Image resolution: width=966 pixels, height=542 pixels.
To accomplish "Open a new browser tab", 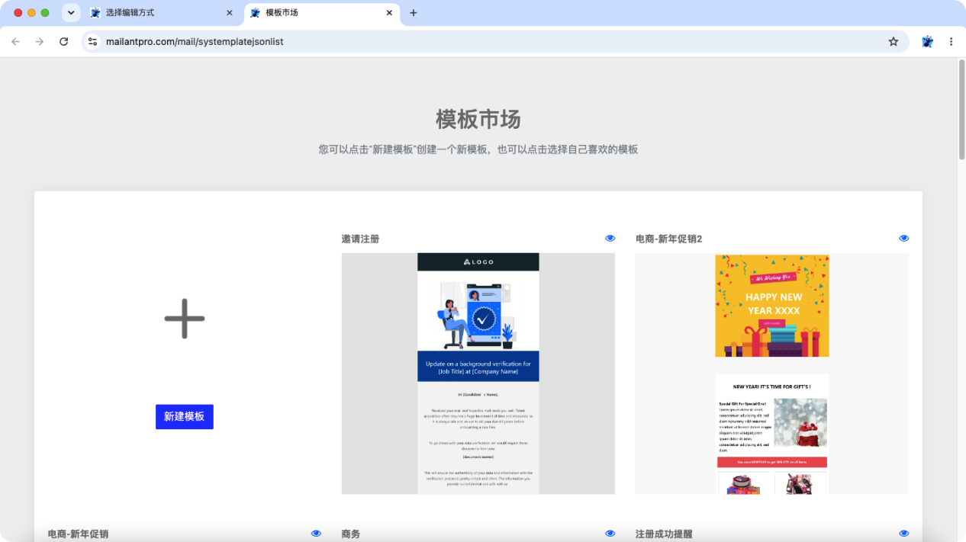I will click(x=414, y=13).
